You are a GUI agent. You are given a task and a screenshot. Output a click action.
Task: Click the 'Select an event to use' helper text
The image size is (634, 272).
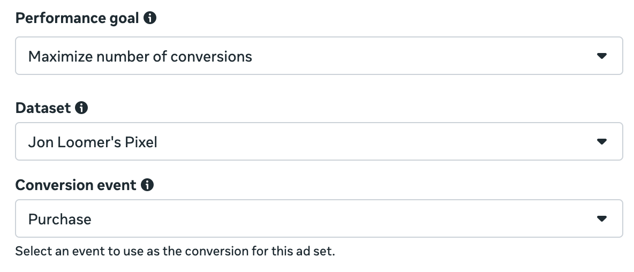click(x=175, y=251)
